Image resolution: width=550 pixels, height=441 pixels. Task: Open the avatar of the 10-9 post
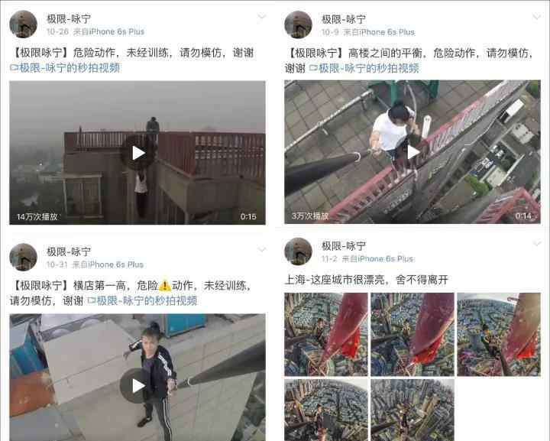point(298,24)
